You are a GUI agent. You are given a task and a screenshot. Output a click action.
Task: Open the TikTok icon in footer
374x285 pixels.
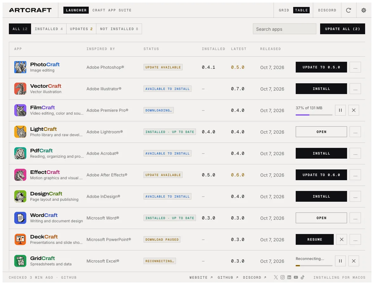[x=302, y=277]
